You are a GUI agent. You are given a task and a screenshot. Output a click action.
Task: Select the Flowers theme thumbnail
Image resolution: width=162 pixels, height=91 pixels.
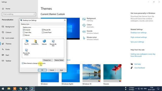(x=112, y=73)
